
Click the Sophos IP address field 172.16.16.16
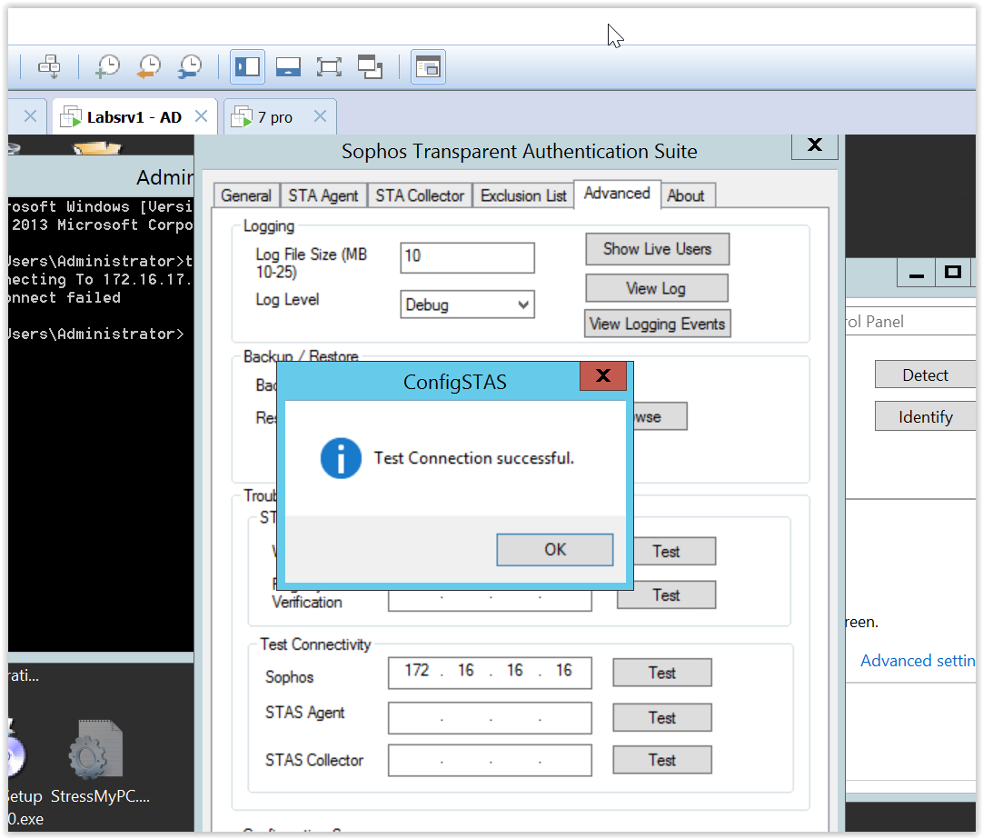point(490,673)
